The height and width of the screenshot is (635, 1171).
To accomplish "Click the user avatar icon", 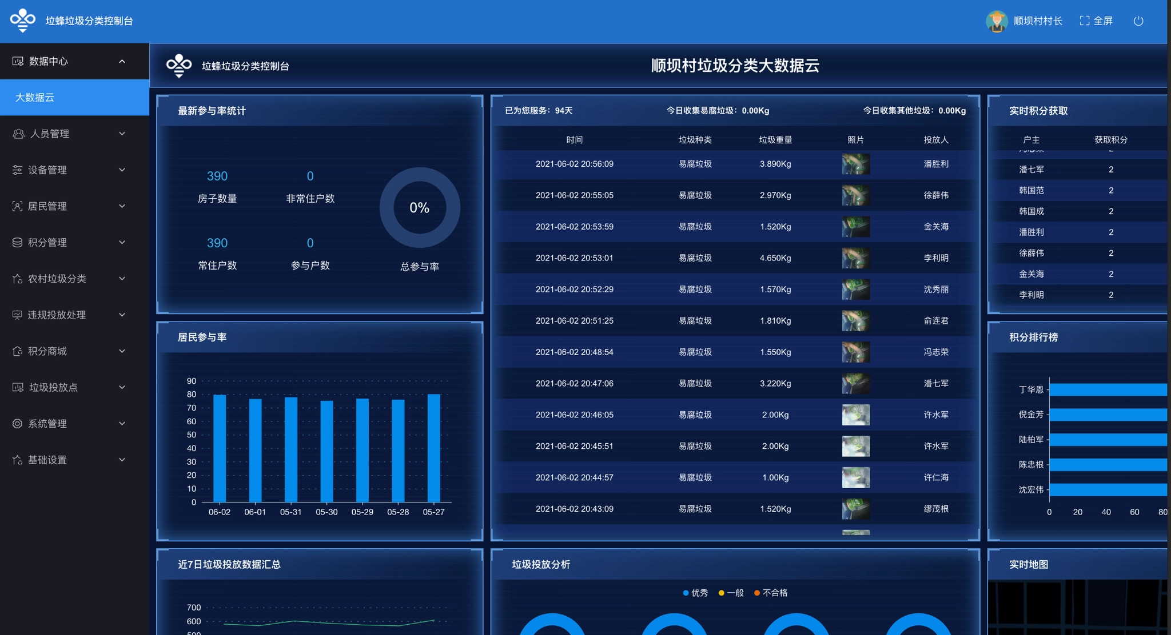I will click(997, 21).
